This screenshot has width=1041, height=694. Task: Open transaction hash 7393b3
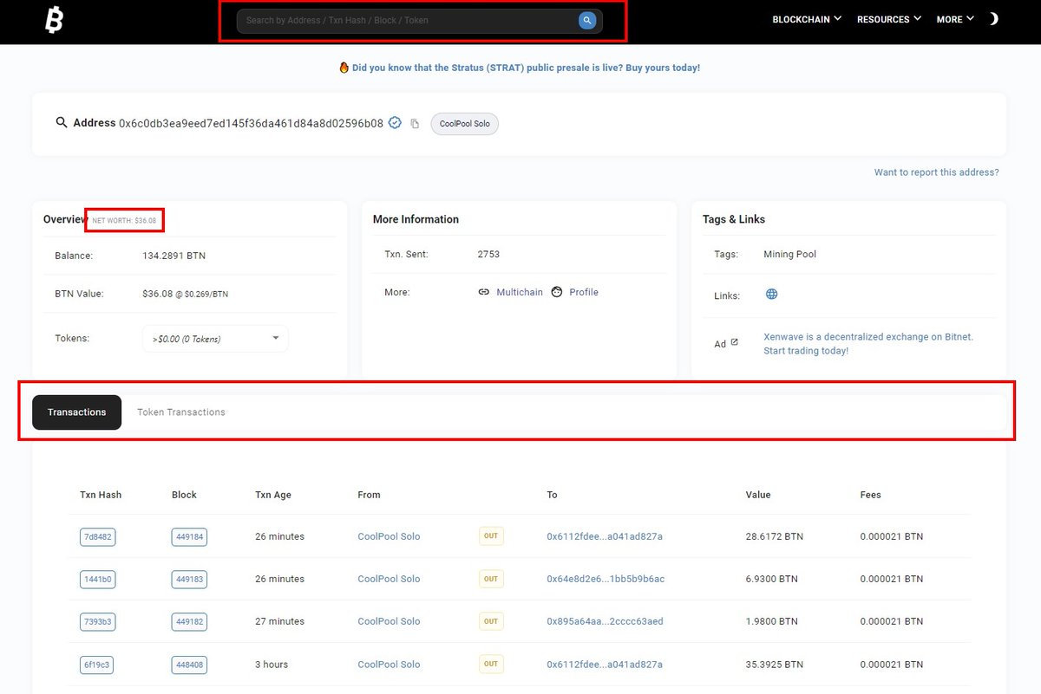coord(97,621)
